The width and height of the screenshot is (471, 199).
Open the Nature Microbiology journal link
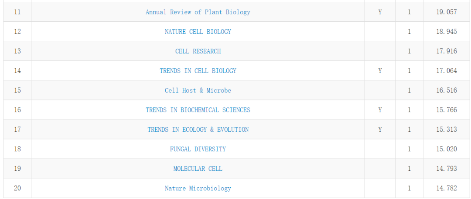[x=198, y=188]
